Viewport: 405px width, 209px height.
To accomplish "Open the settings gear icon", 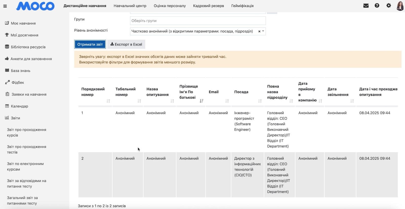I will click(x=389, y=6).
